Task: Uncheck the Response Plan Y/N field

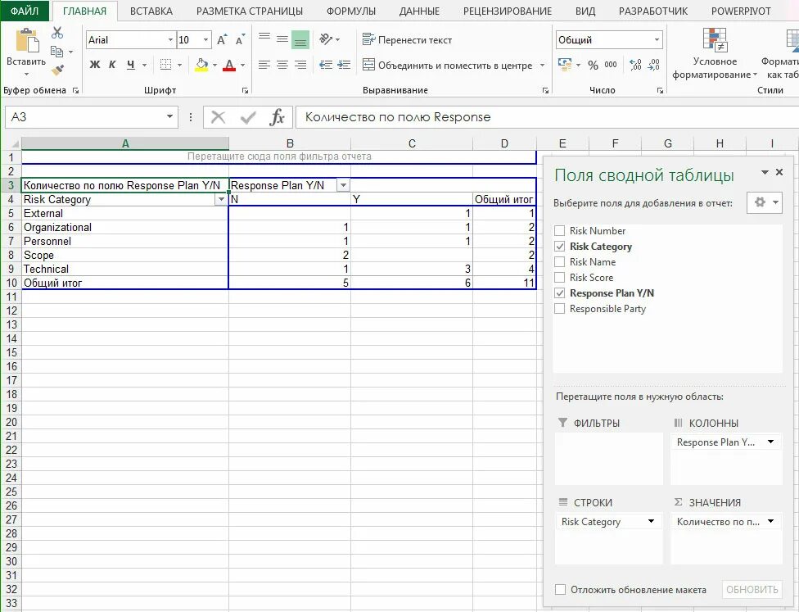Action: 559,293
